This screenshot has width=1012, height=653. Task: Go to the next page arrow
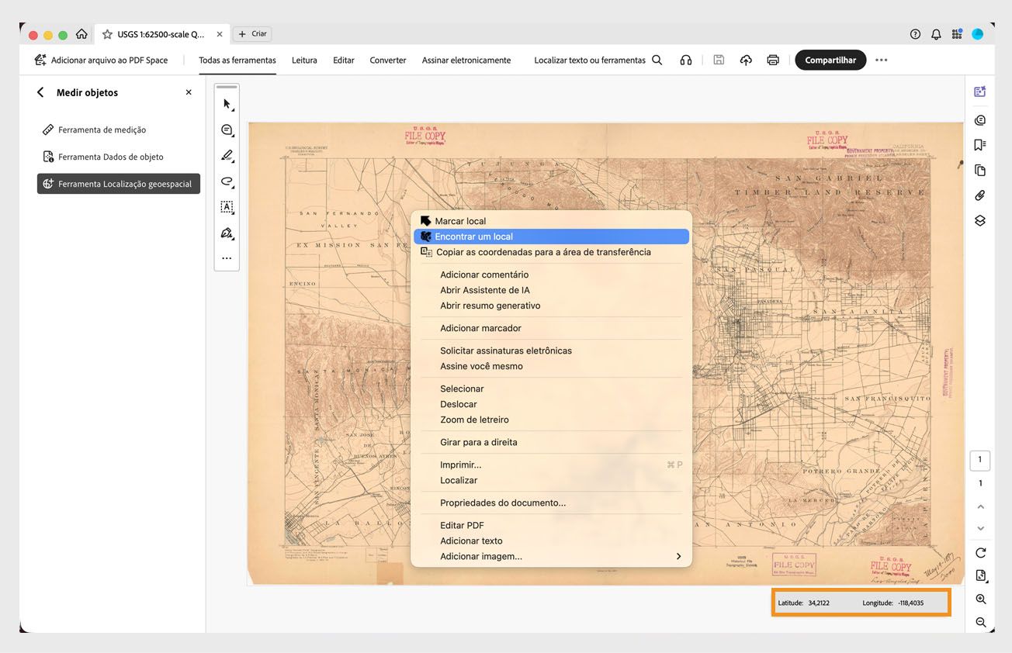[x=981, y=528]
